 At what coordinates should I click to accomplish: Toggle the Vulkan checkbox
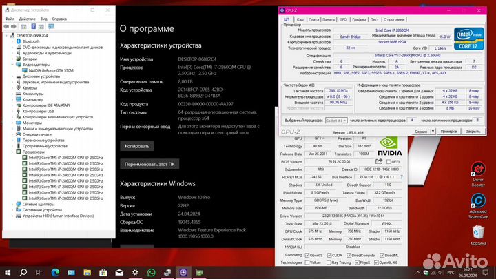click(307, 262)
